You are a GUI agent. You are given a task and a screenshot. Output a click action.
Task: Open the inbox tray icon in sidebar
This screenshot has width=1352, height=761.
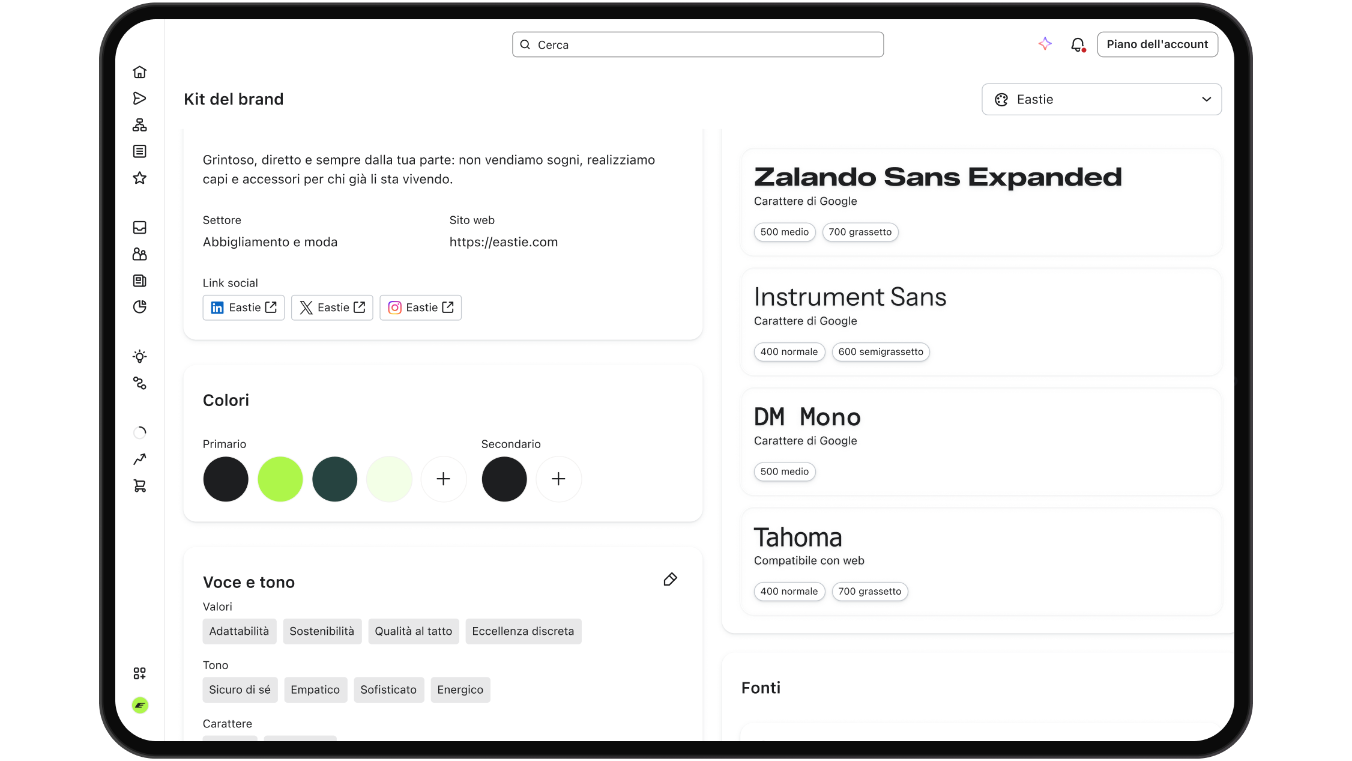tap(139, 228)
